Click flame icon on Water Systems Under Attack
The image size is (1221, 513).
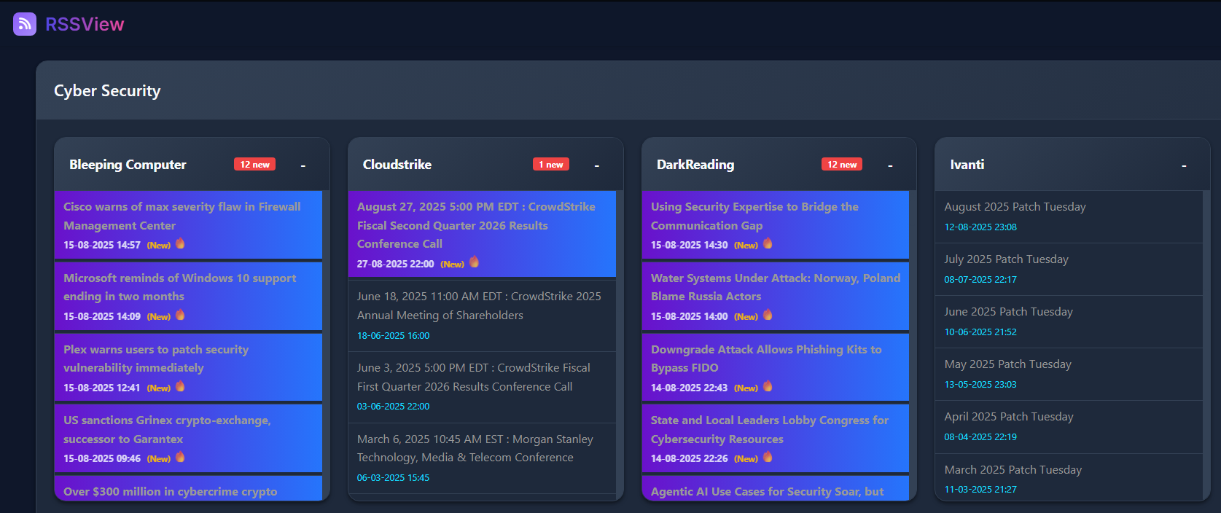(768, 315)
